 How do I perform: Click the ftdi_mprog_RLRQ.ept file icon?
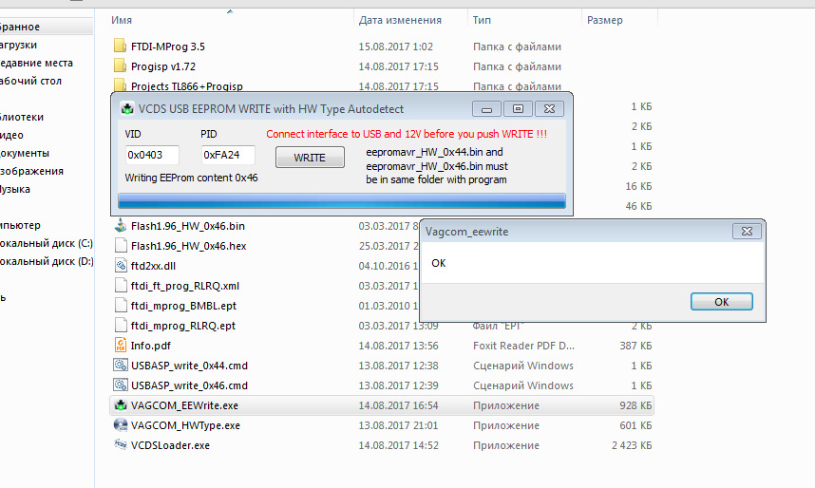point(120,326)
